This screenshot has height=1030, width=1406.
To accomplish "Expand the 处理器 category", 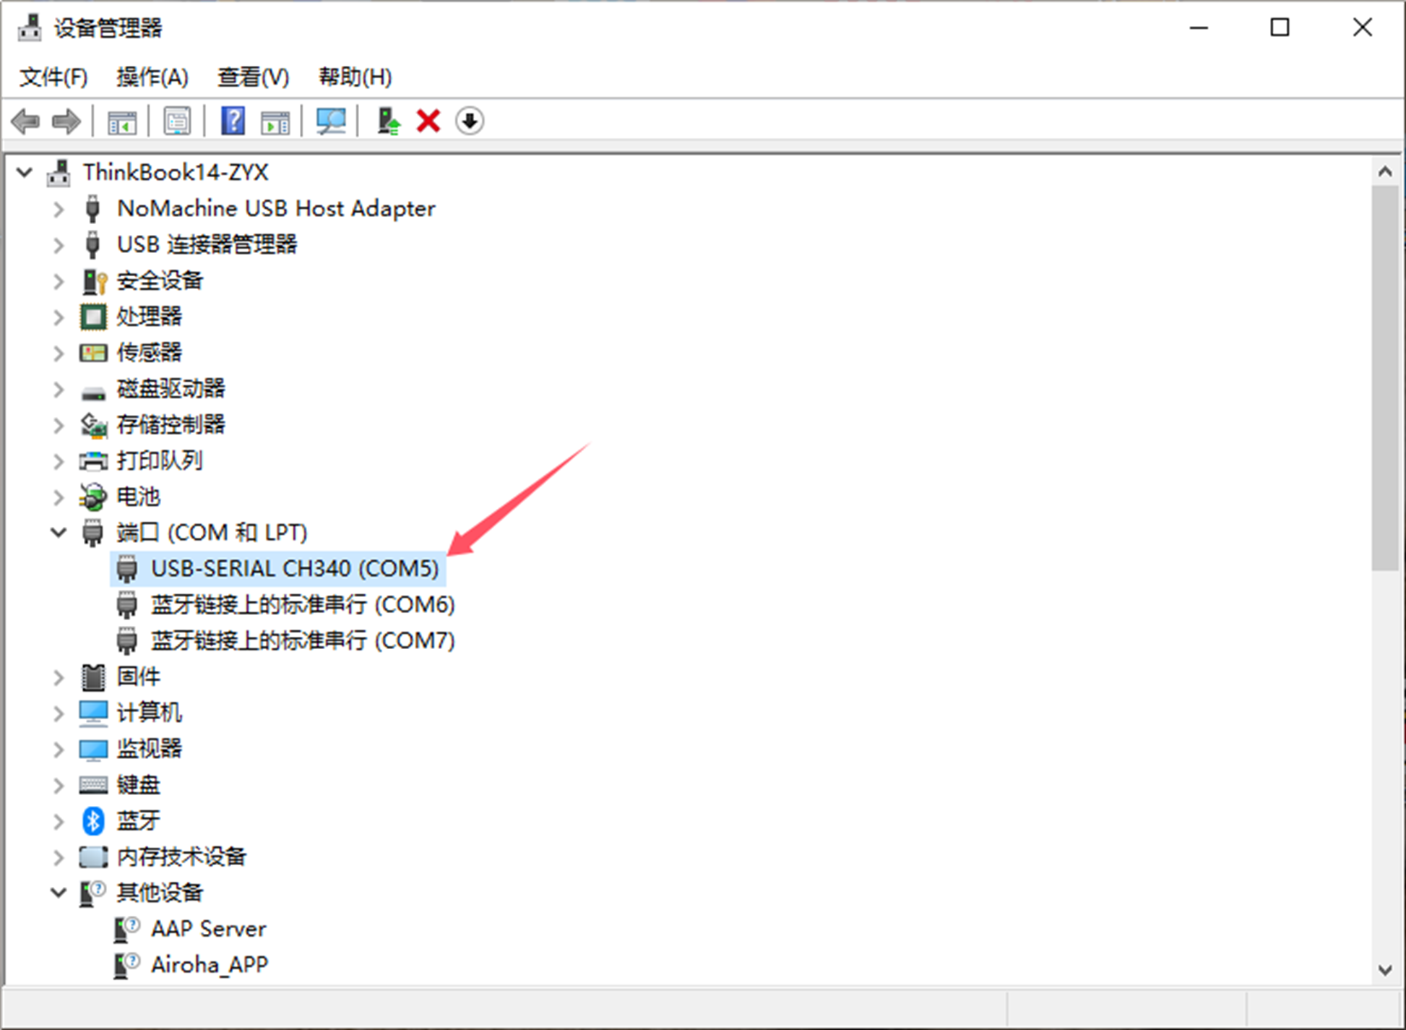I will coord(59,317).
